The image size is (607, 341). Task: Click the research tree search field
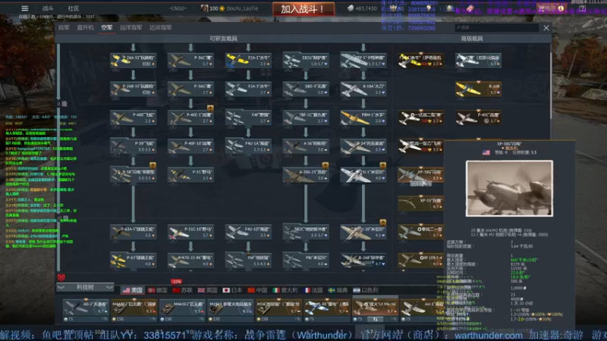click(x=497, y=28)
